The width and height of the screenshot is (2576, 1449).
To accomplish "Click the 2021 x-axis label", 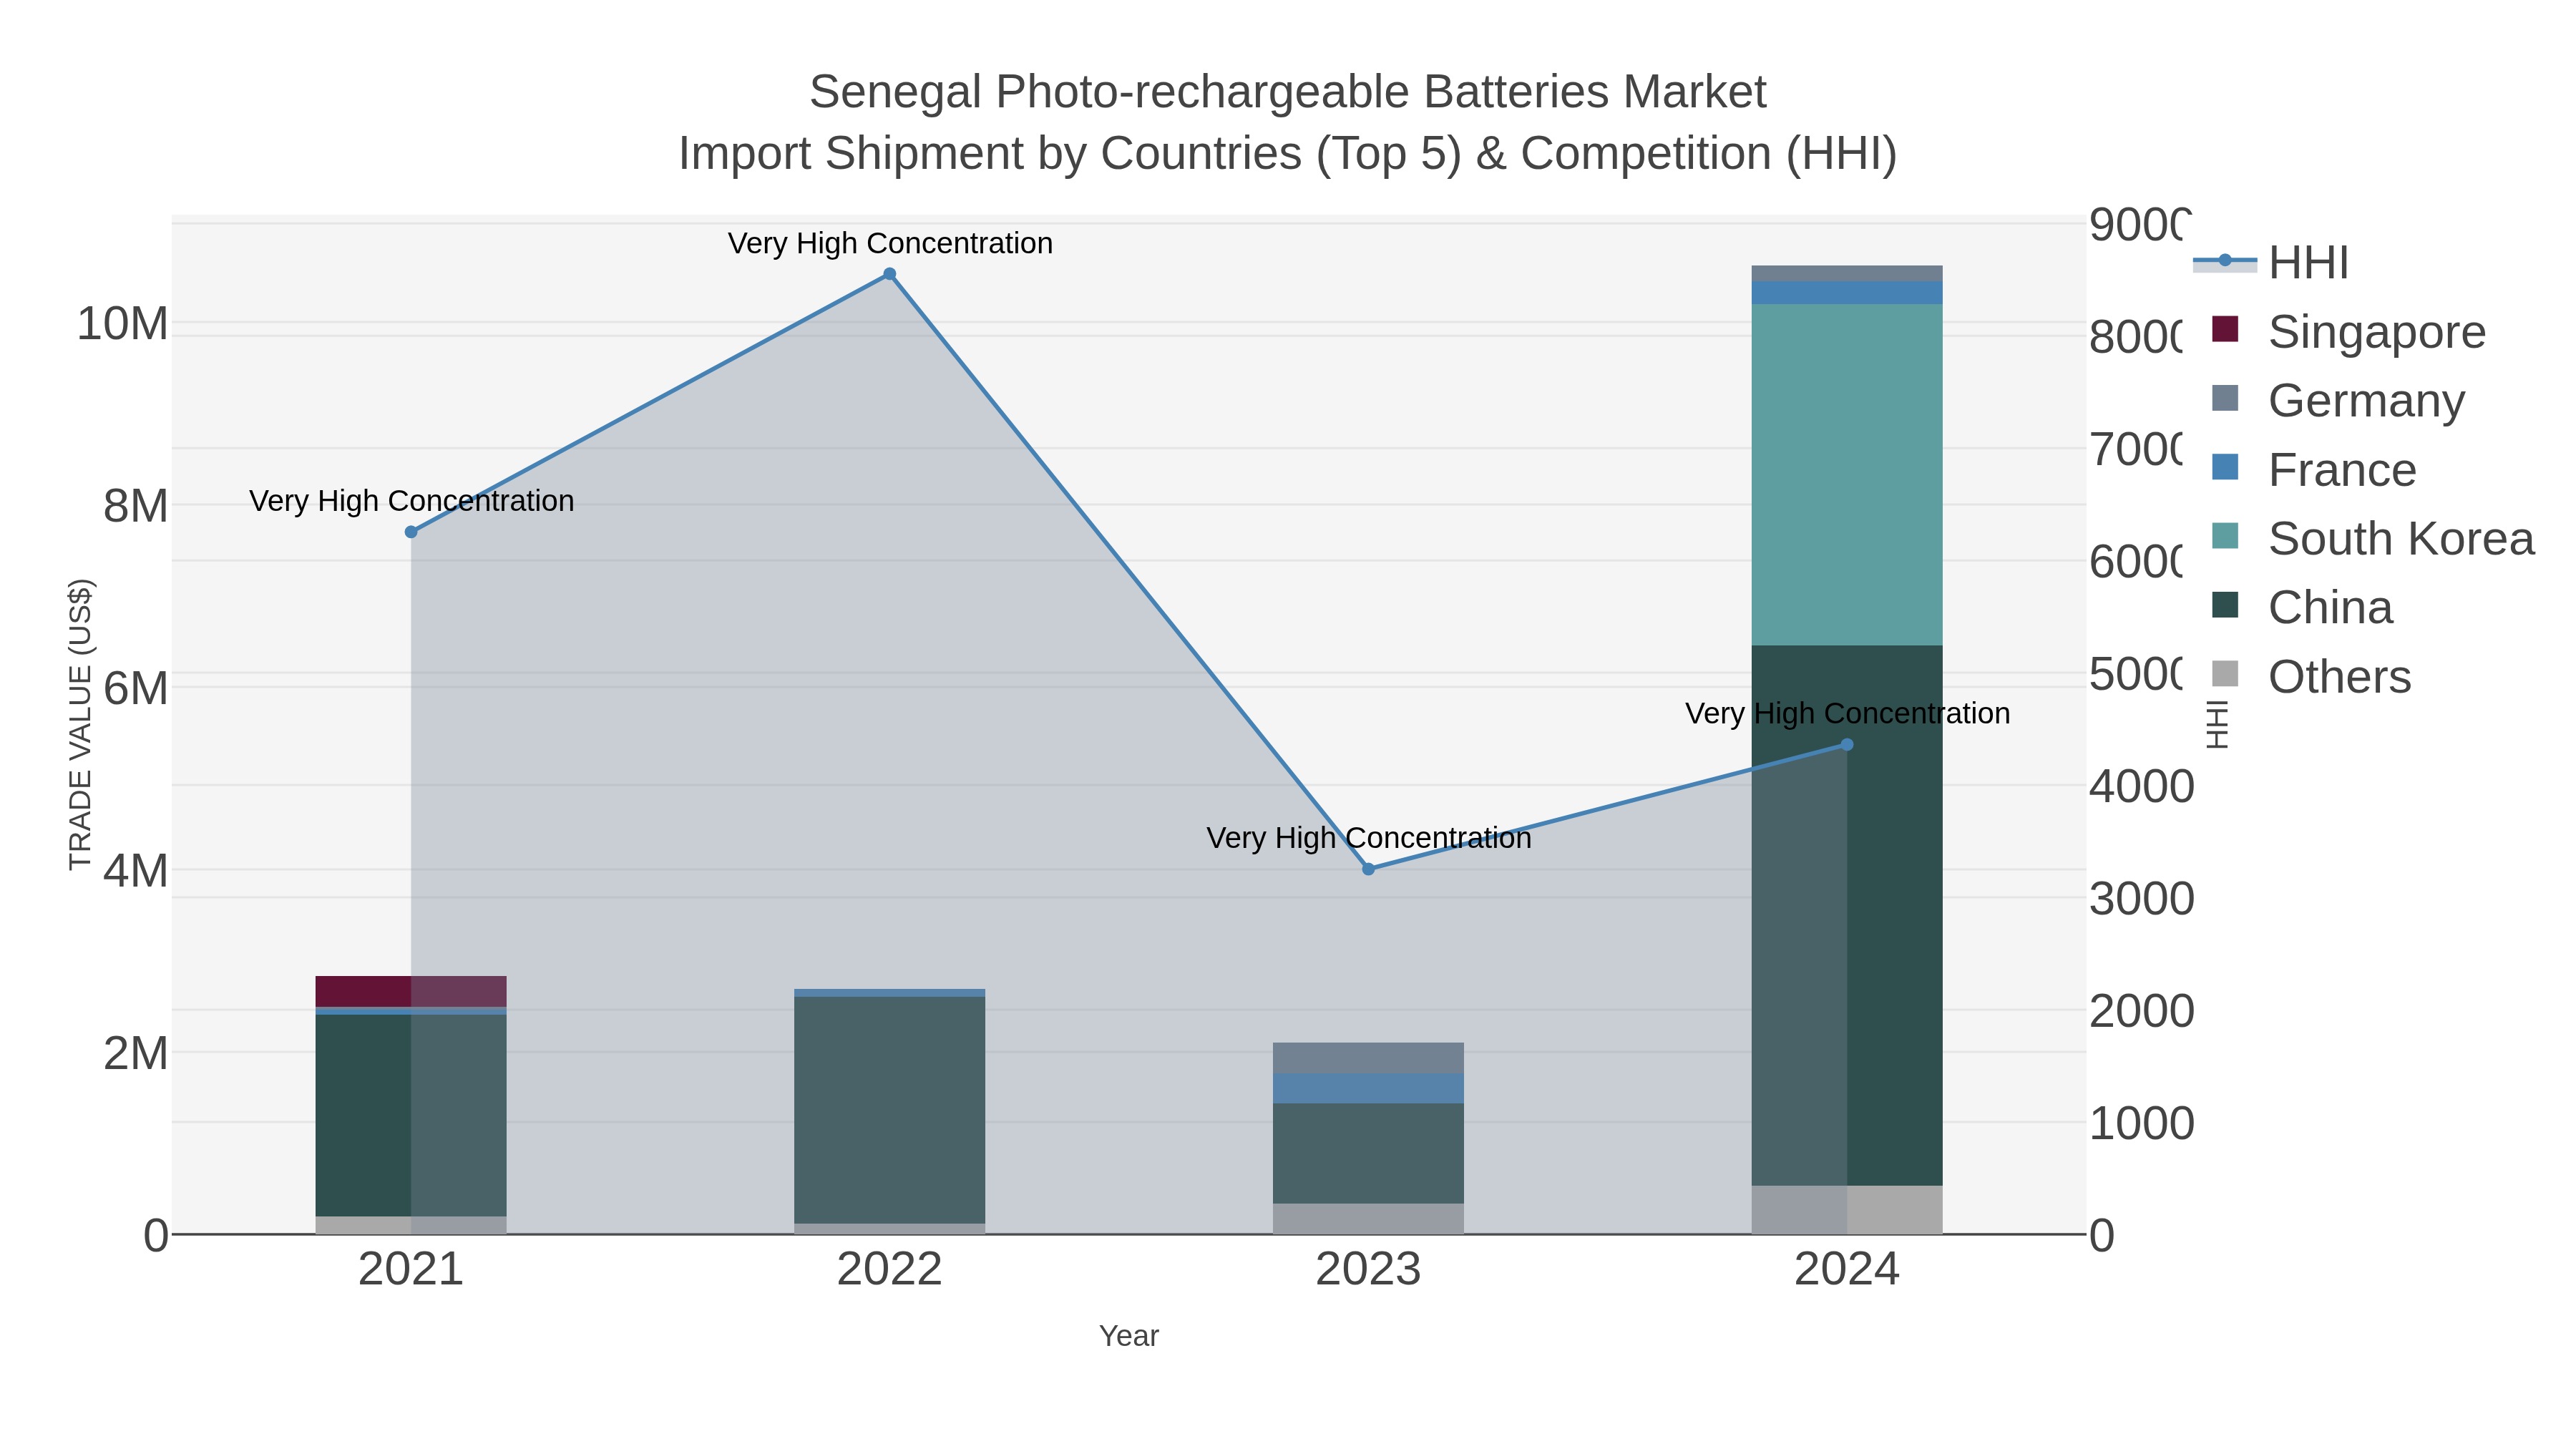I will [411, 1270].
